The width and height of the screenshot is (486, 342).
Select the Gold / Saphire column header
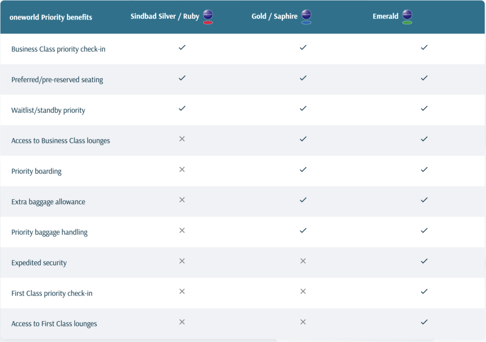click(274, 16)
